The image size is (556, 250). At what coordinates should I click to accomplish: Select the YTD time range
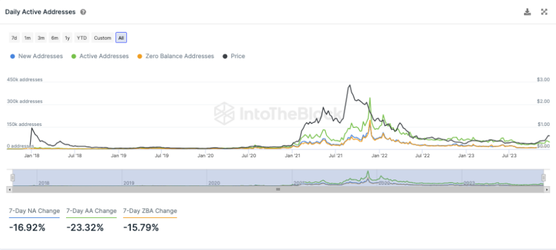[82, 38]
